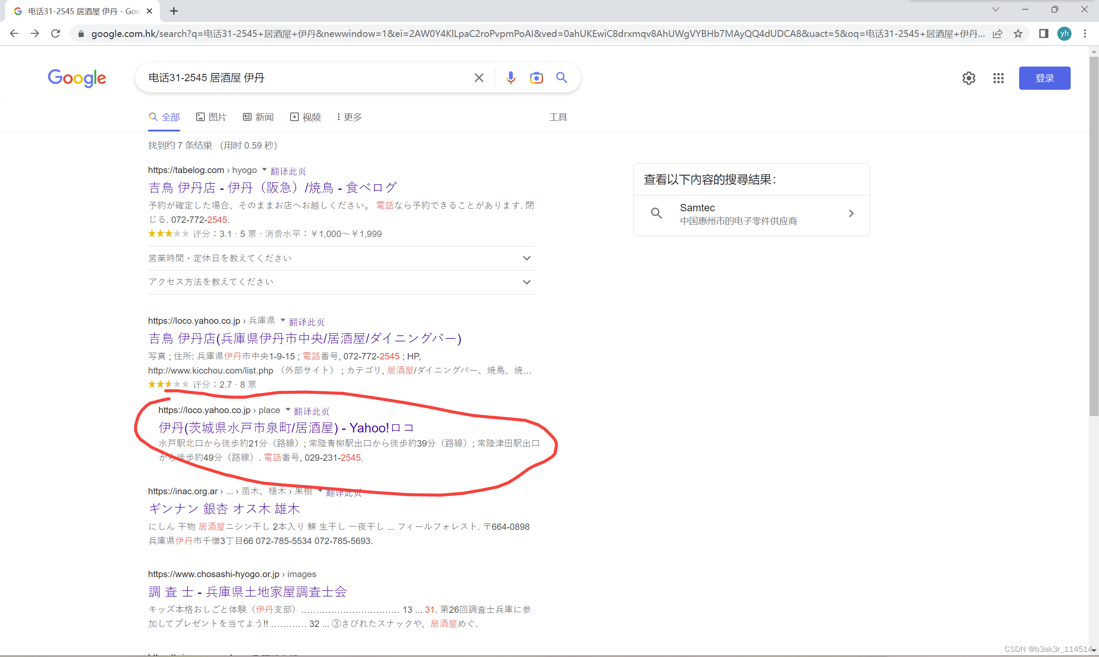The width and height of the screenshot is (1099, 657).
Task: Click the 登录 sign-in button
Action: tap(1044, 78)
